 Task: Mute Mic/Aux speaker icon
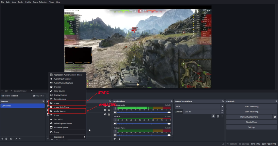pos(115,124)
